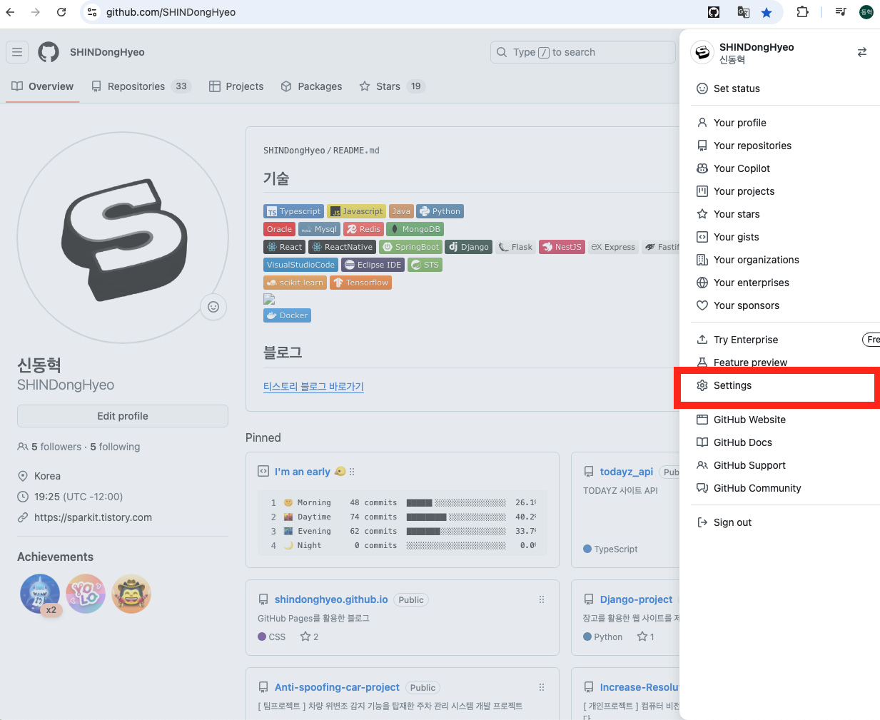Select Set status in user menu
Screen dimensions: 880x720
(x=785, y=88)
